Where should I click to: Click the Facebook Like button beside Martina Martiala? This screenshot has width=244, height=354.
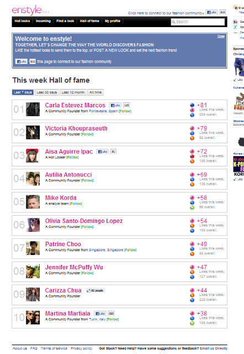pyautogui.click(x=100, y=314)
